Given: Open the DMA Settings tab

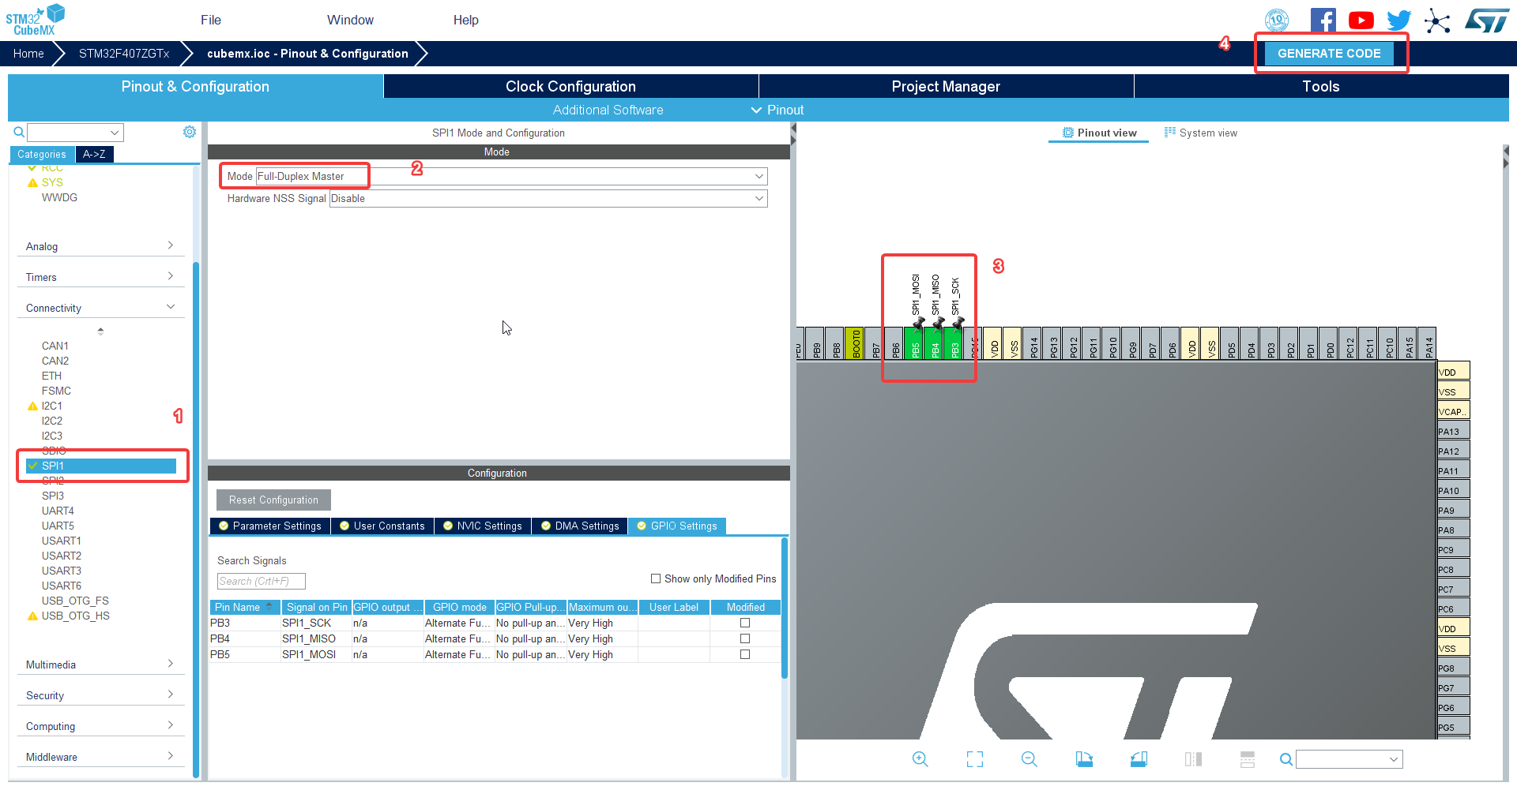Looking at the screenshot, I should [x=581, y=526].
